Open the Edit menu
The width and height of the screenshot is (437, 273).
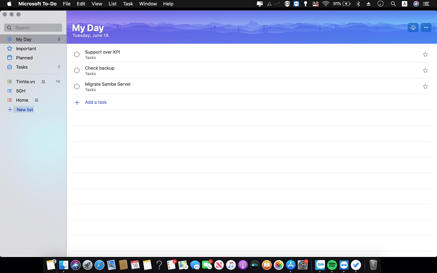click(x=81, y=4)
